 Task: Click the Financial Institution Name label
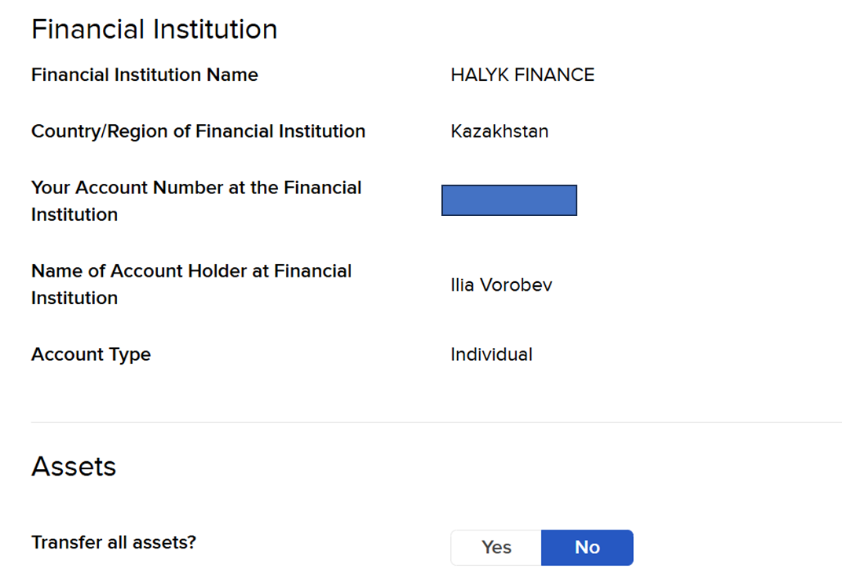pyautogui.click(x=145, y=75)
